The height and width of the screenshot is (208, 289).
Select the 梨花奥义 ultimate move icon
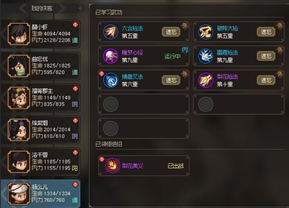(113, 165)
